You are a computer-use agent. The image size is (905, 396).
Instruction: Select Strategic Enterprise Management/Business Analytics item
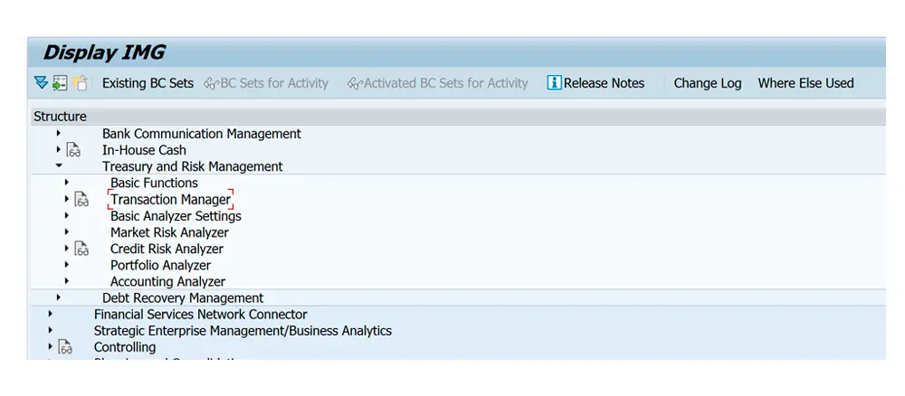pyautogui.click(x=243, y=331)
